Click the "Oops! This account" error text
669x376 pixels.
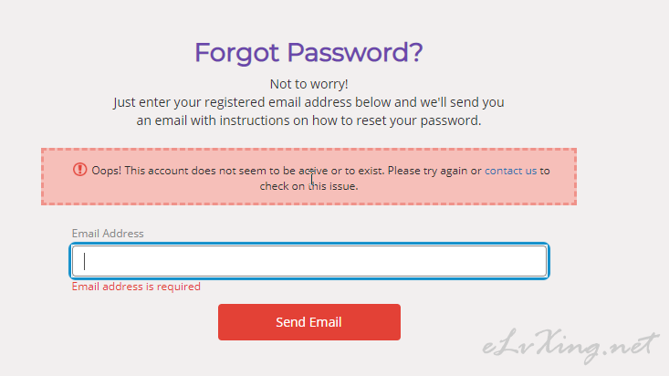pos(140,171)
